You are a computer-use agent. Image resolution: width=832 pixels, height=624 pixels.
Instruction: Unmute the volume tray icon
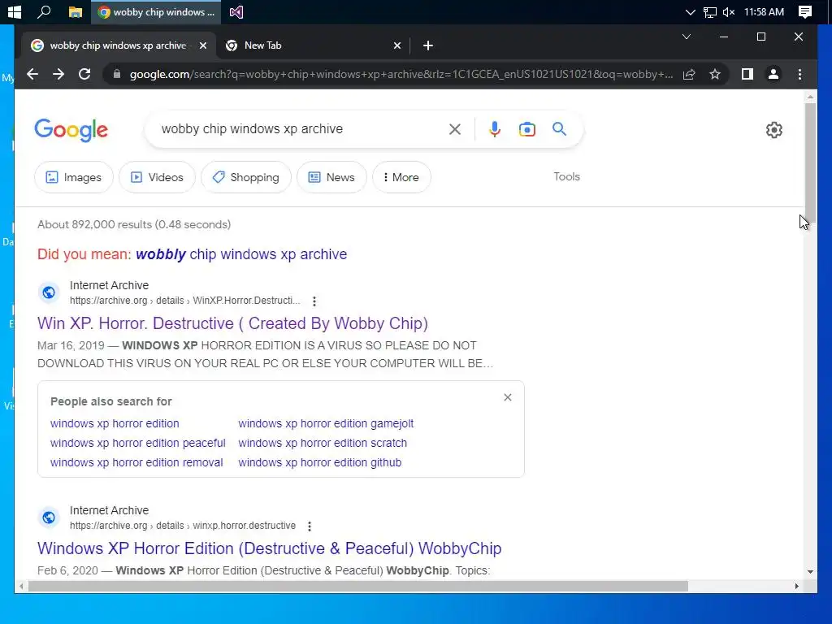(729, 11)
